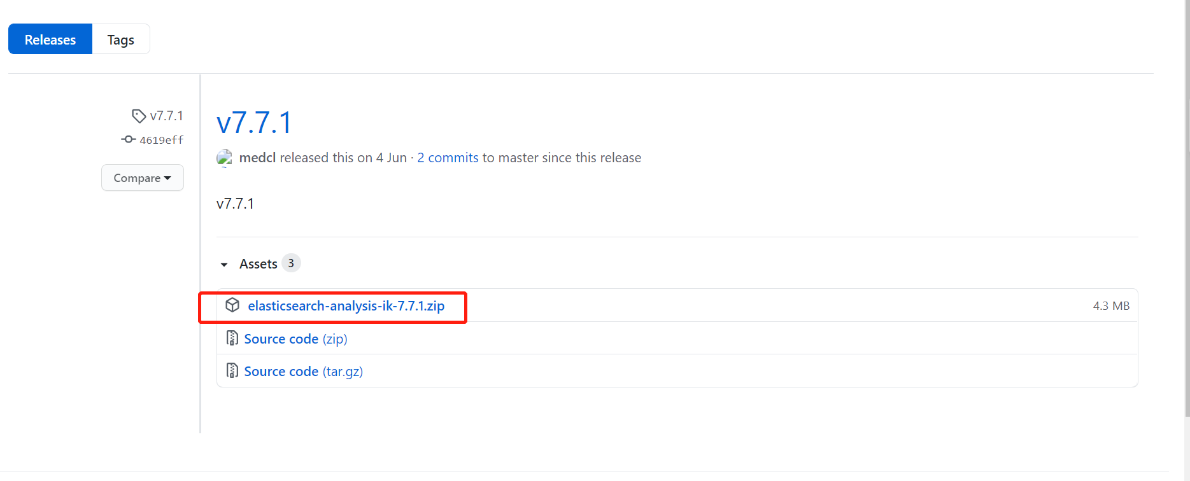Click the zip file icon for Source code (zip)
This screenshot has height=481, width=1190.
click(232, 338)
